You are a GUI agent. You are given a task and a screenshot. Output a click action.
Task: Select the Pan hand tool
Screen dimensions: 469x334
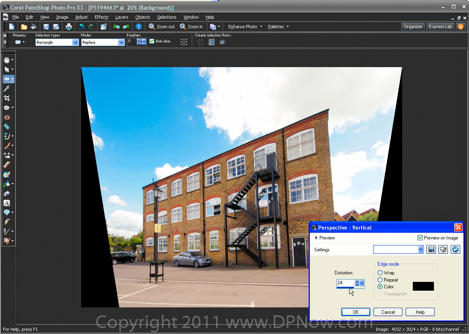click(7, 60)
